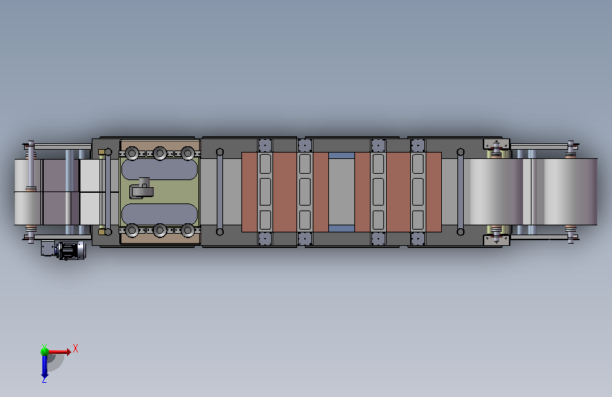The width and height of the screenshot is (612, 397).
Task: Select the lower-right bearing bracket plate
Action: pos(496,240)
